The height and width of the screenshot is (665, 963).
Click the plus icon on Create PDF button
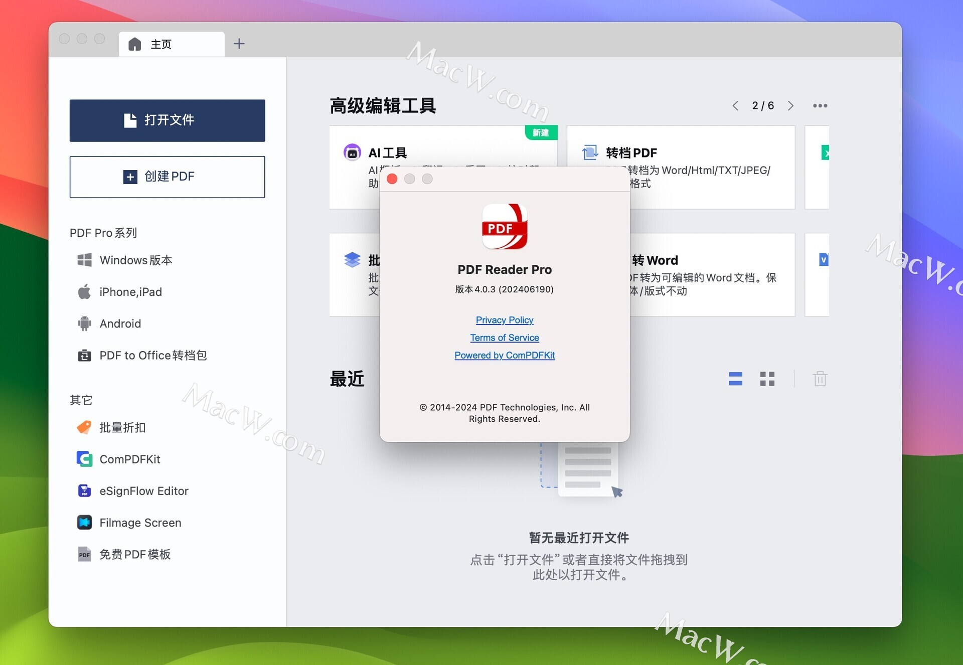point(130,177)
